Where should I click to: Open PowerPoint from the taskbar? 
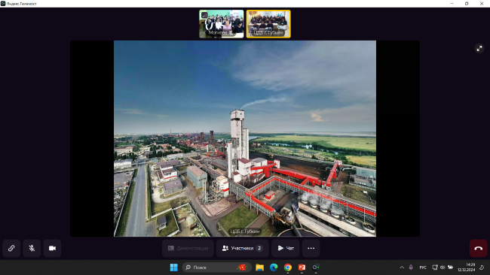(x=302, y=267)
